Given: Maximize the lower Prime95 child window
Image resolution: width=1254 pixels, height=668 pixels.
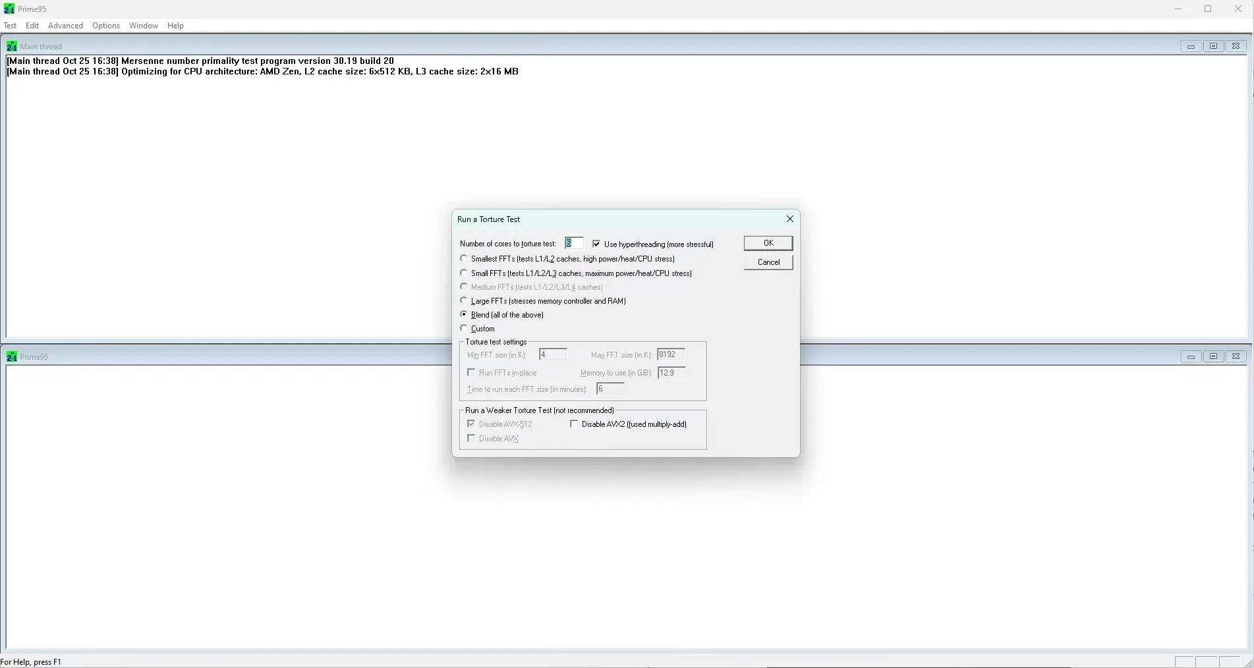Looking at the screenshot, I should (x=1213, y=356).
